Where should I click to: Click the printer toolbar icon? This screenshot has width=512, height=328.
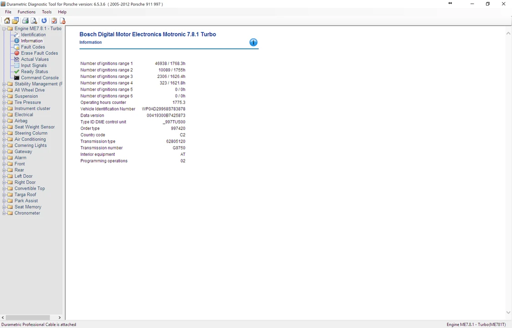25,20
